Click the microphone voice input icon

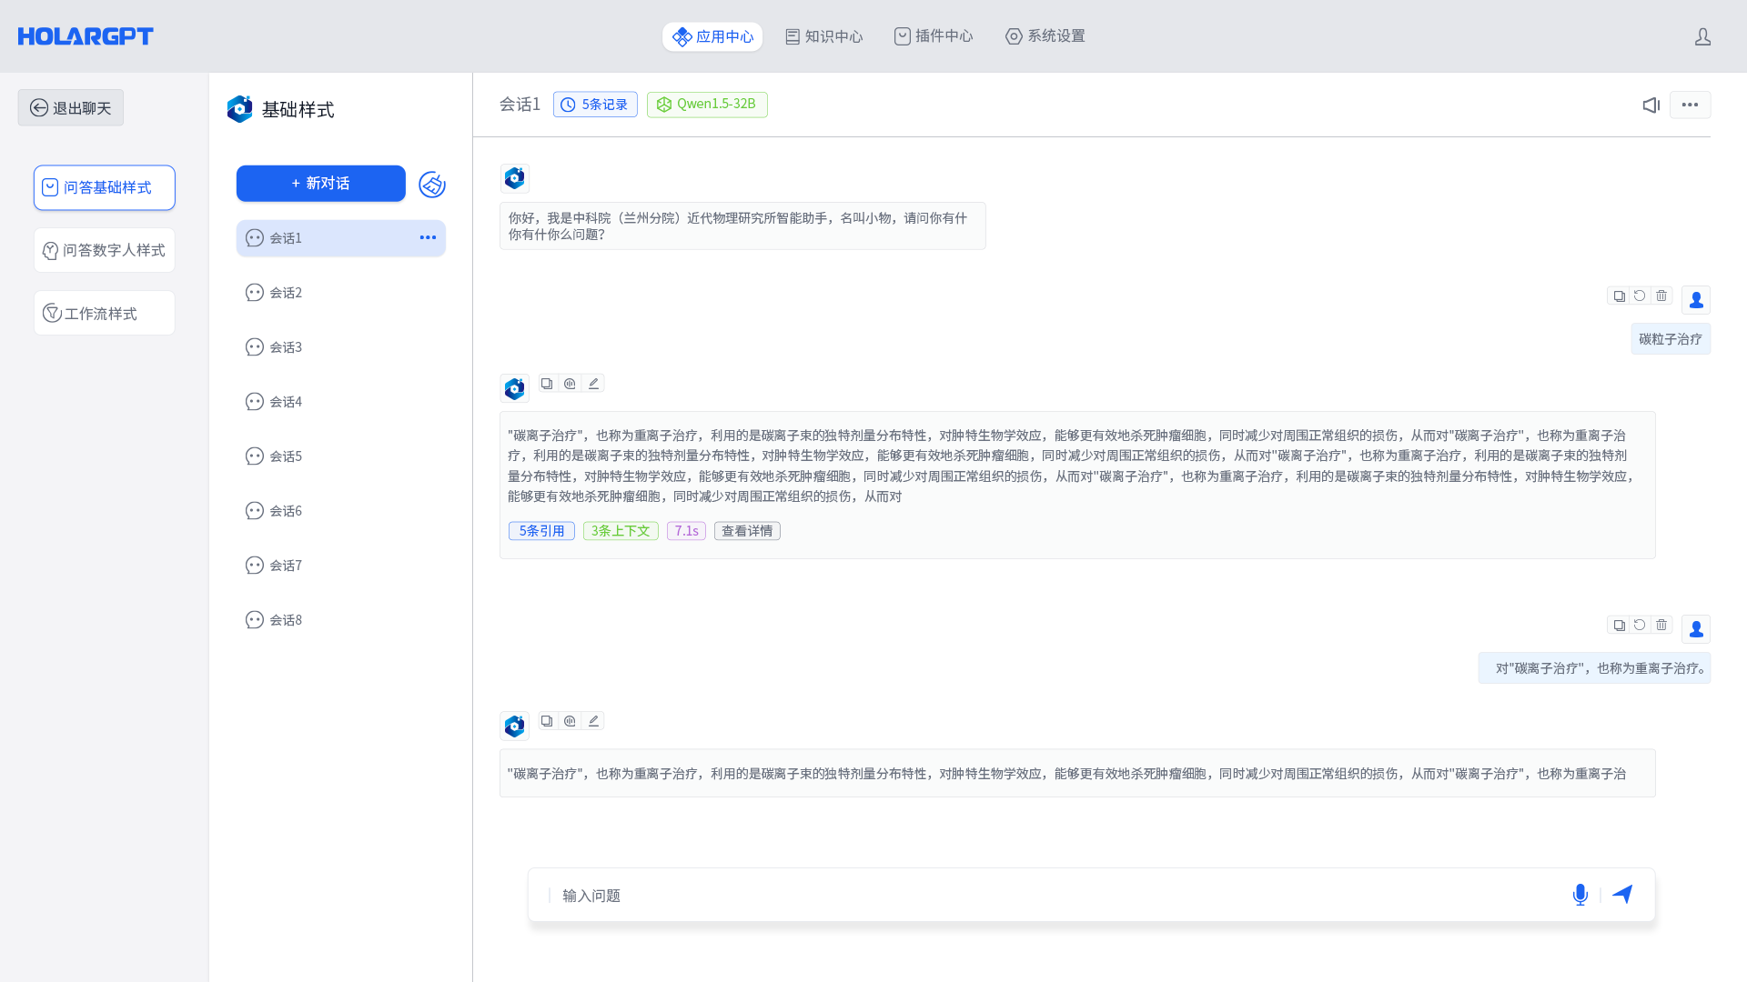[1580, 895]
